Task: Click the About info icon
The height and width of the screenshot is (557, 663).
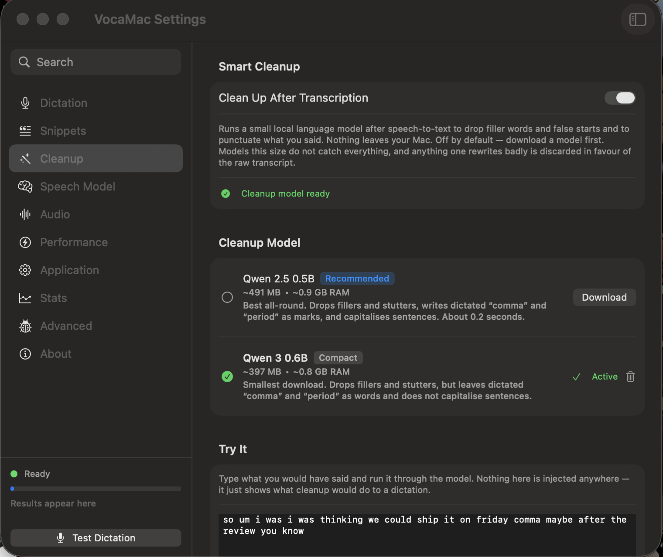Action: (25, 354)
